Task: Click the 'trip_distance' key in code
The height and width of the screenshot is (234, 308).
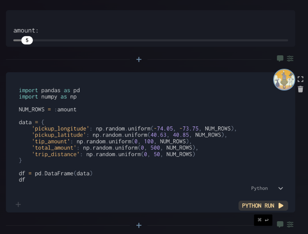Action: (55, 154)
